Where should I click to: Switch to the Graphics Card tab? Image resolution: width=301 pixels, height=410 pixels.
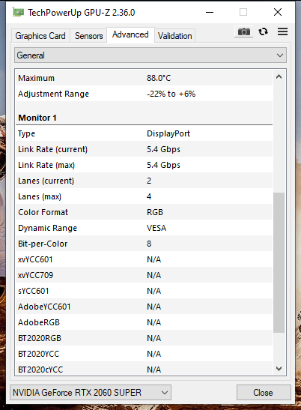[40, 36]
